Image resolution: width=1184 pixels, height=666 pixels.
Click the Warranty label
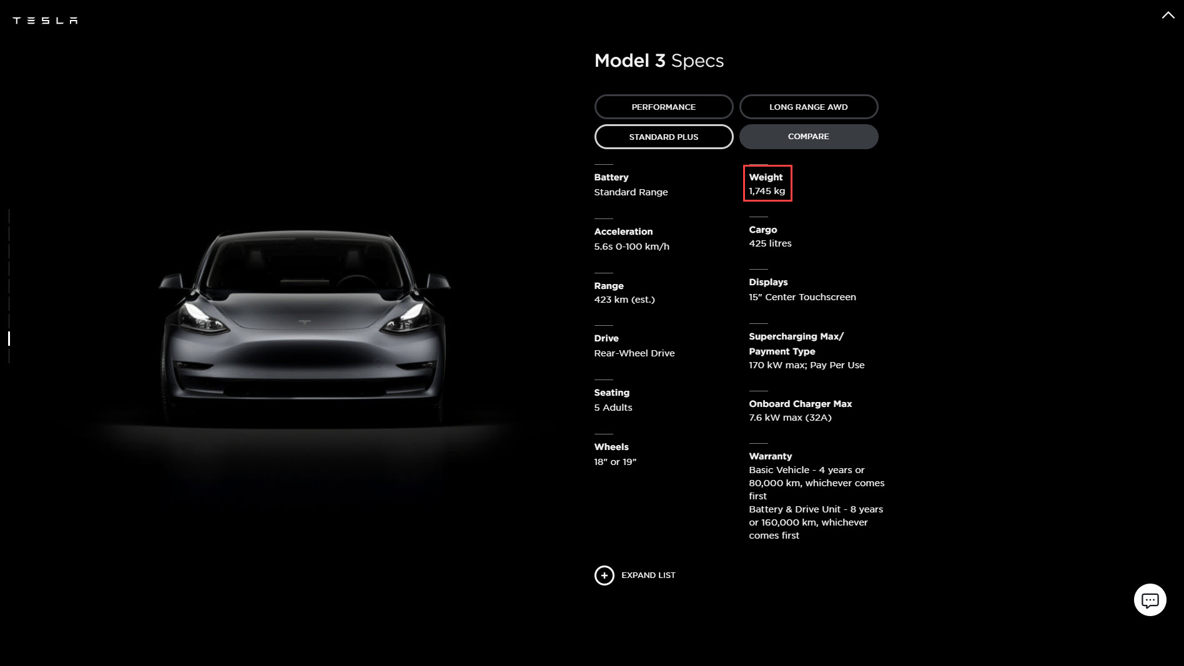[x=771, y=456]
